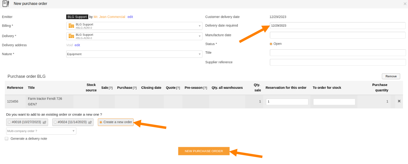Select existing order #0018 radio button
This screenshot has height=164, width=408.
[x=9, y=122]
